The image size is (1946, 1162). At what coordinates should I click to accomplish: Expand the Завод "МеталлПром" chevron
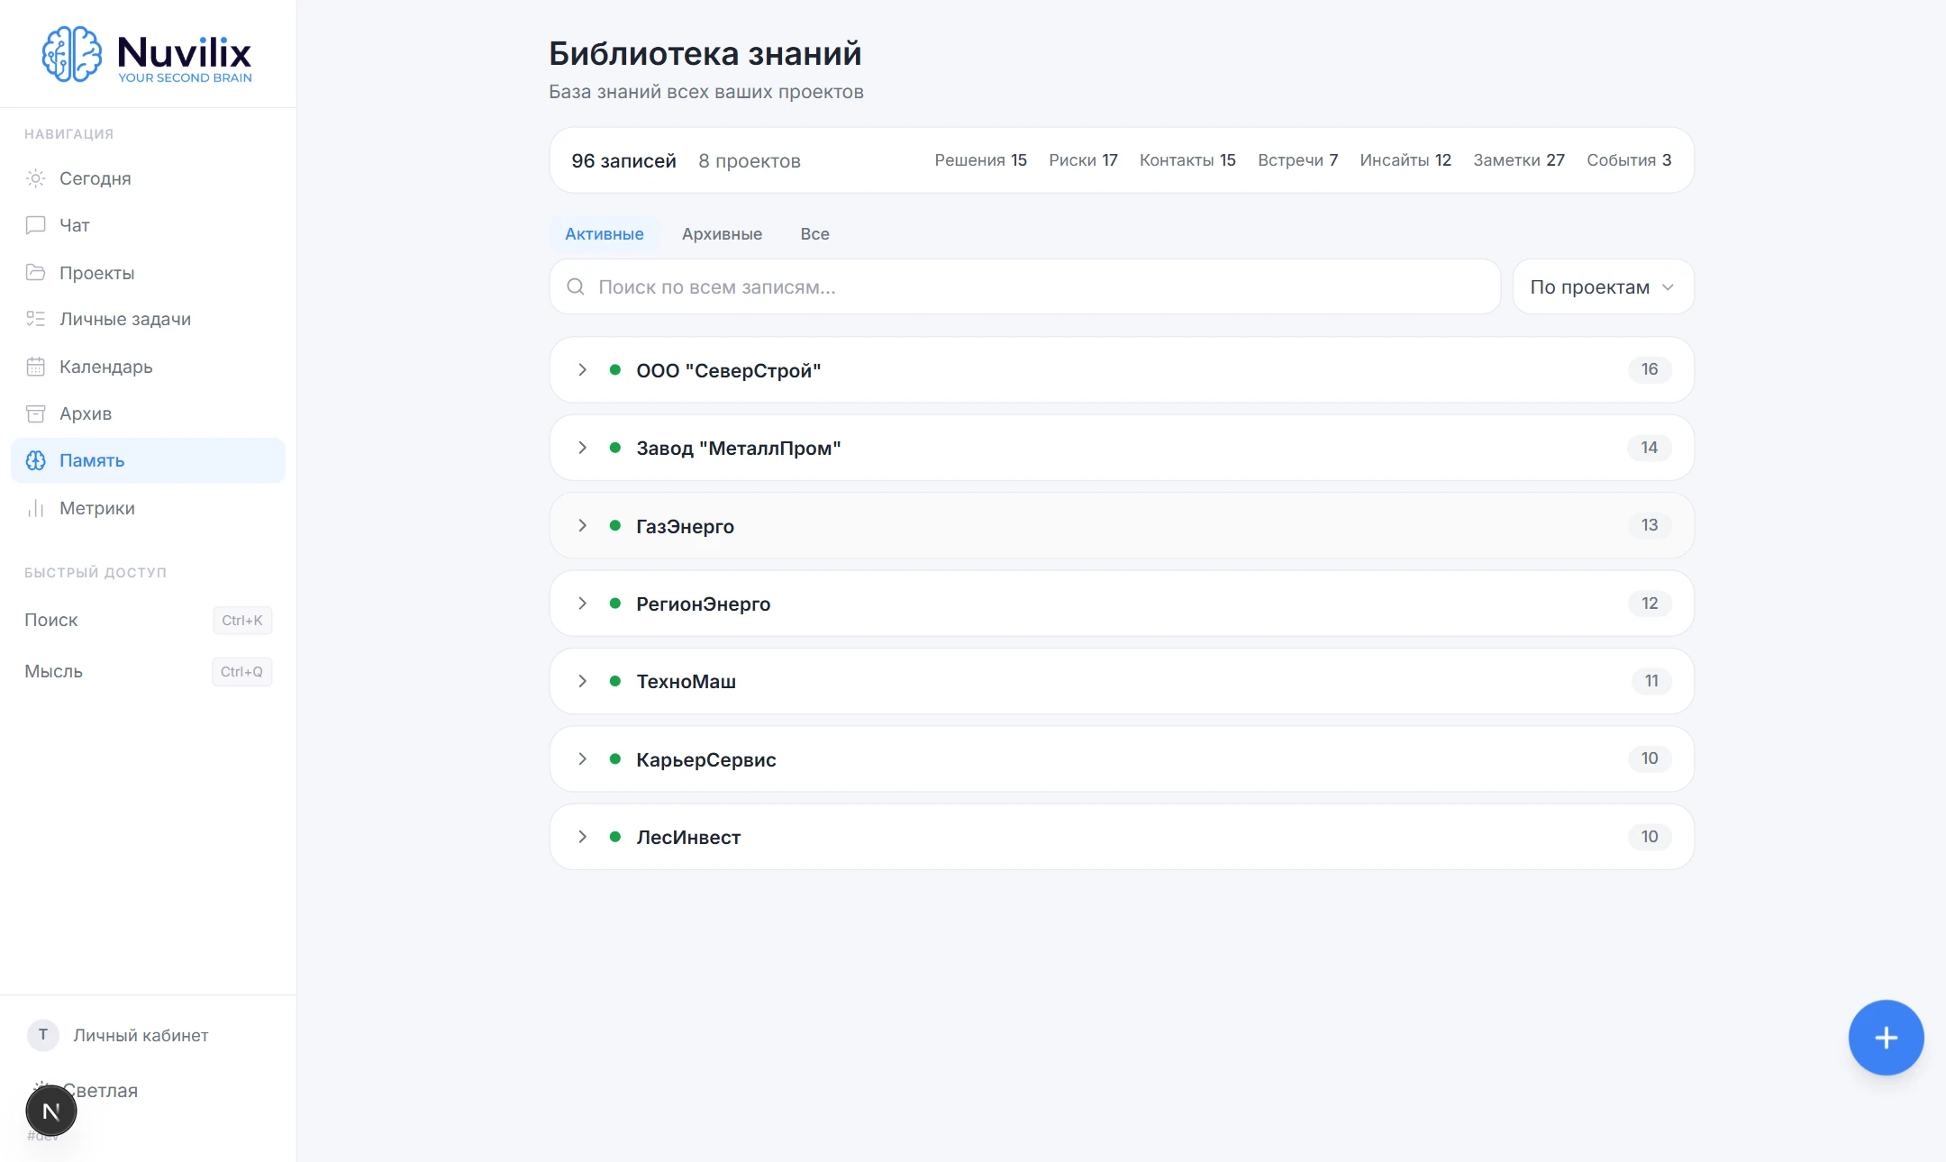[583, 448]
